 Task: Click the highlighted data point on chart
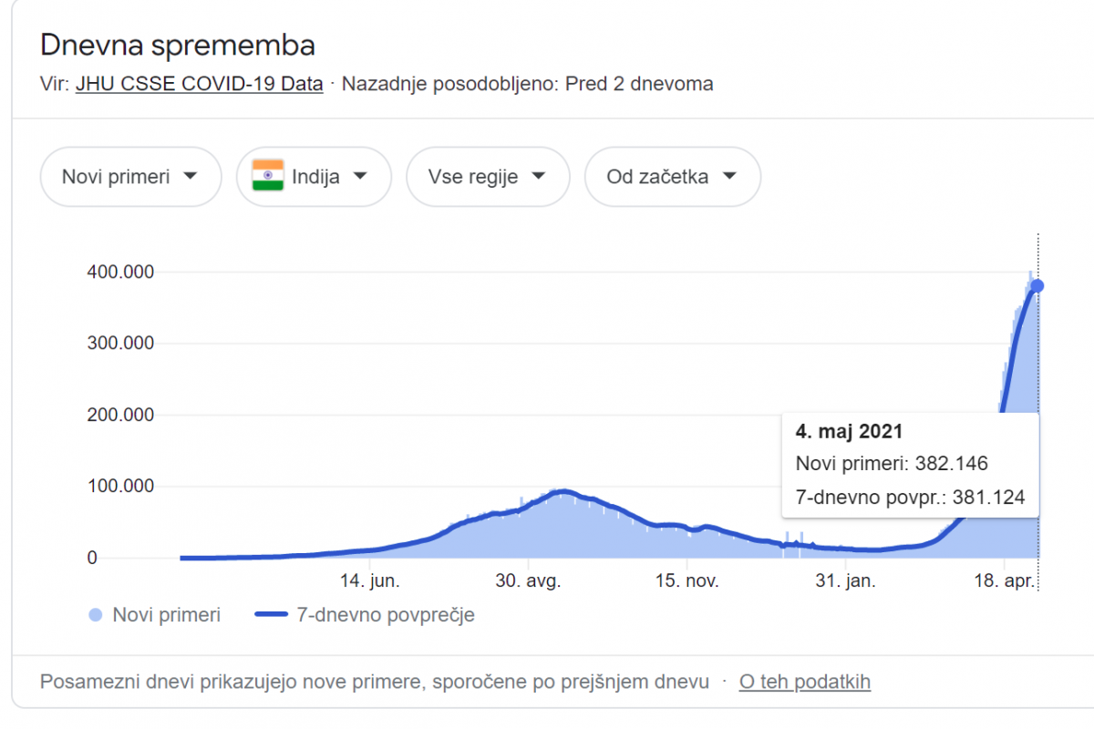click(x=1037, y=286)
